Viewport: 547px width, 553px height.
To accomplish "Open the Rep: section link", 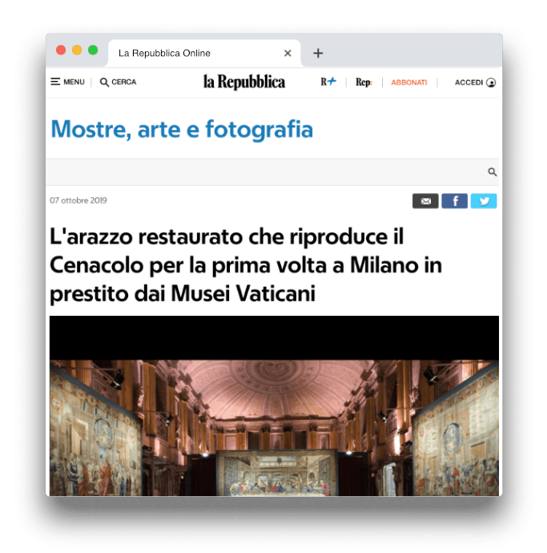I will coord(364,83).
